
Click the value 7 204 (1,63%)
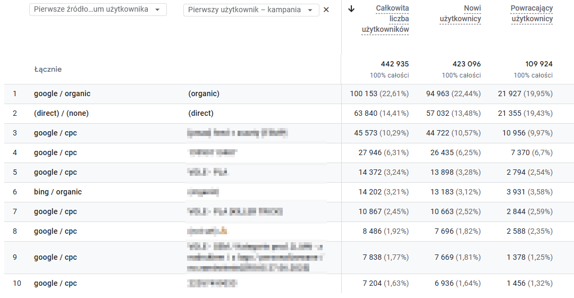(386, 283)
